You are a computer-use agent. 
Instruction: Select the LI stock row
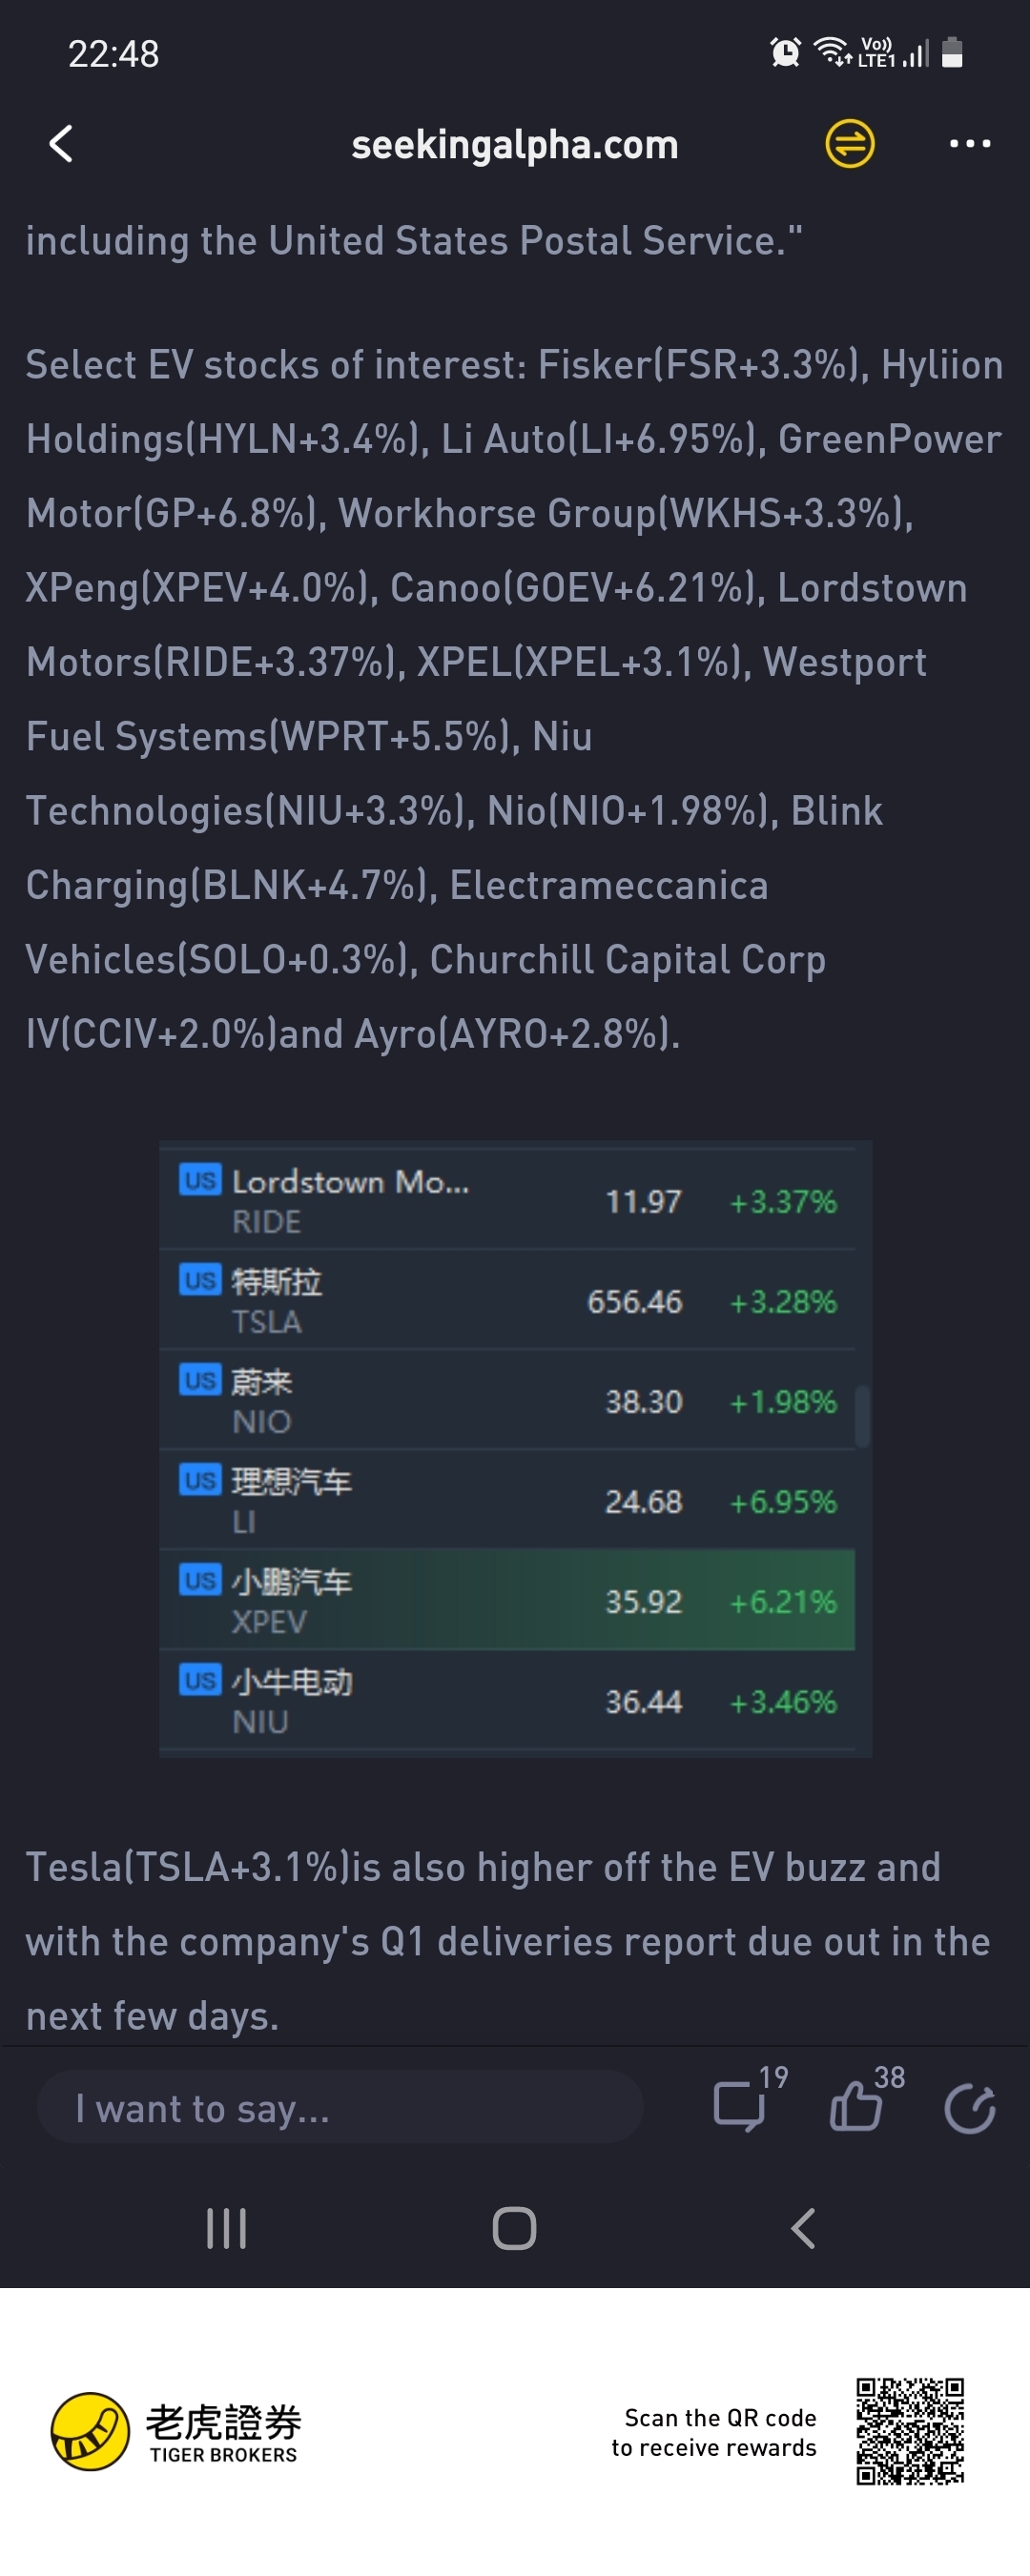pos(507,1500)
